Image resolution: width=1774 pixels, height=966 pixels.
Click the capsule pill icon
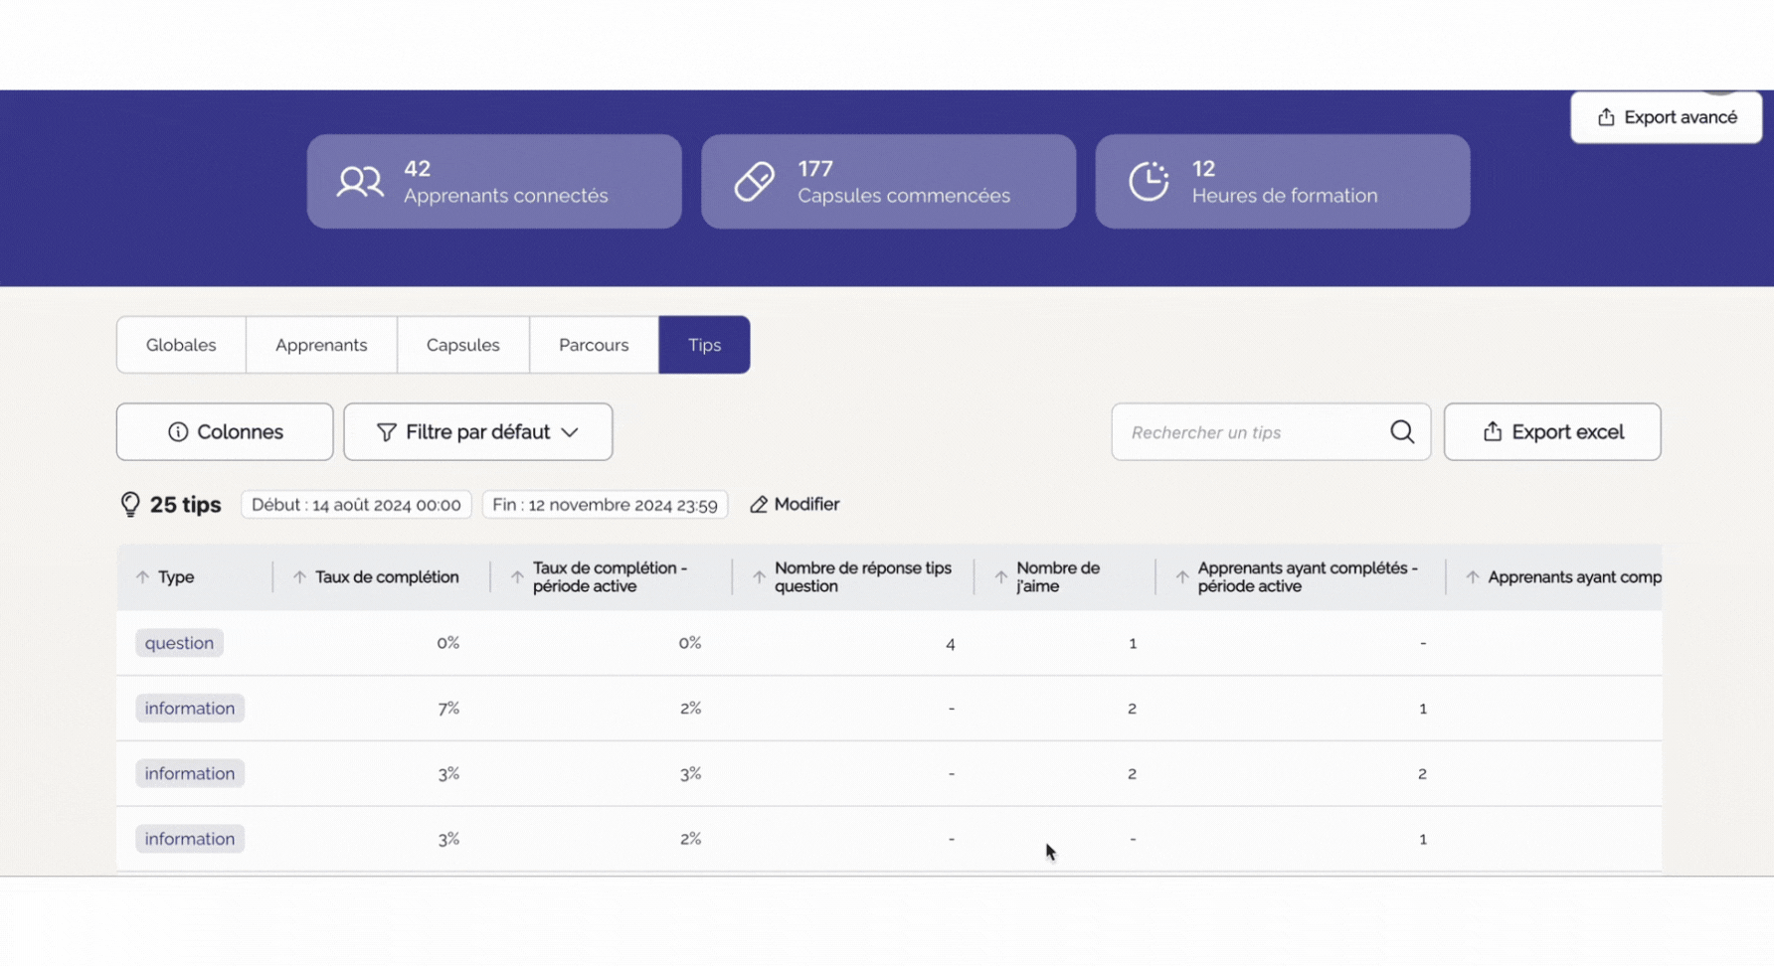tap(755, 182)
